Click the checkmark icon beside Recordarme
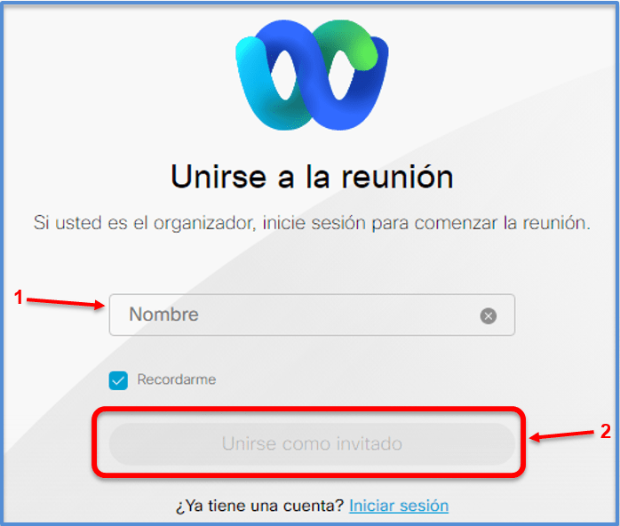This screenshot has height=526, width=620. [x=118, y=380]
